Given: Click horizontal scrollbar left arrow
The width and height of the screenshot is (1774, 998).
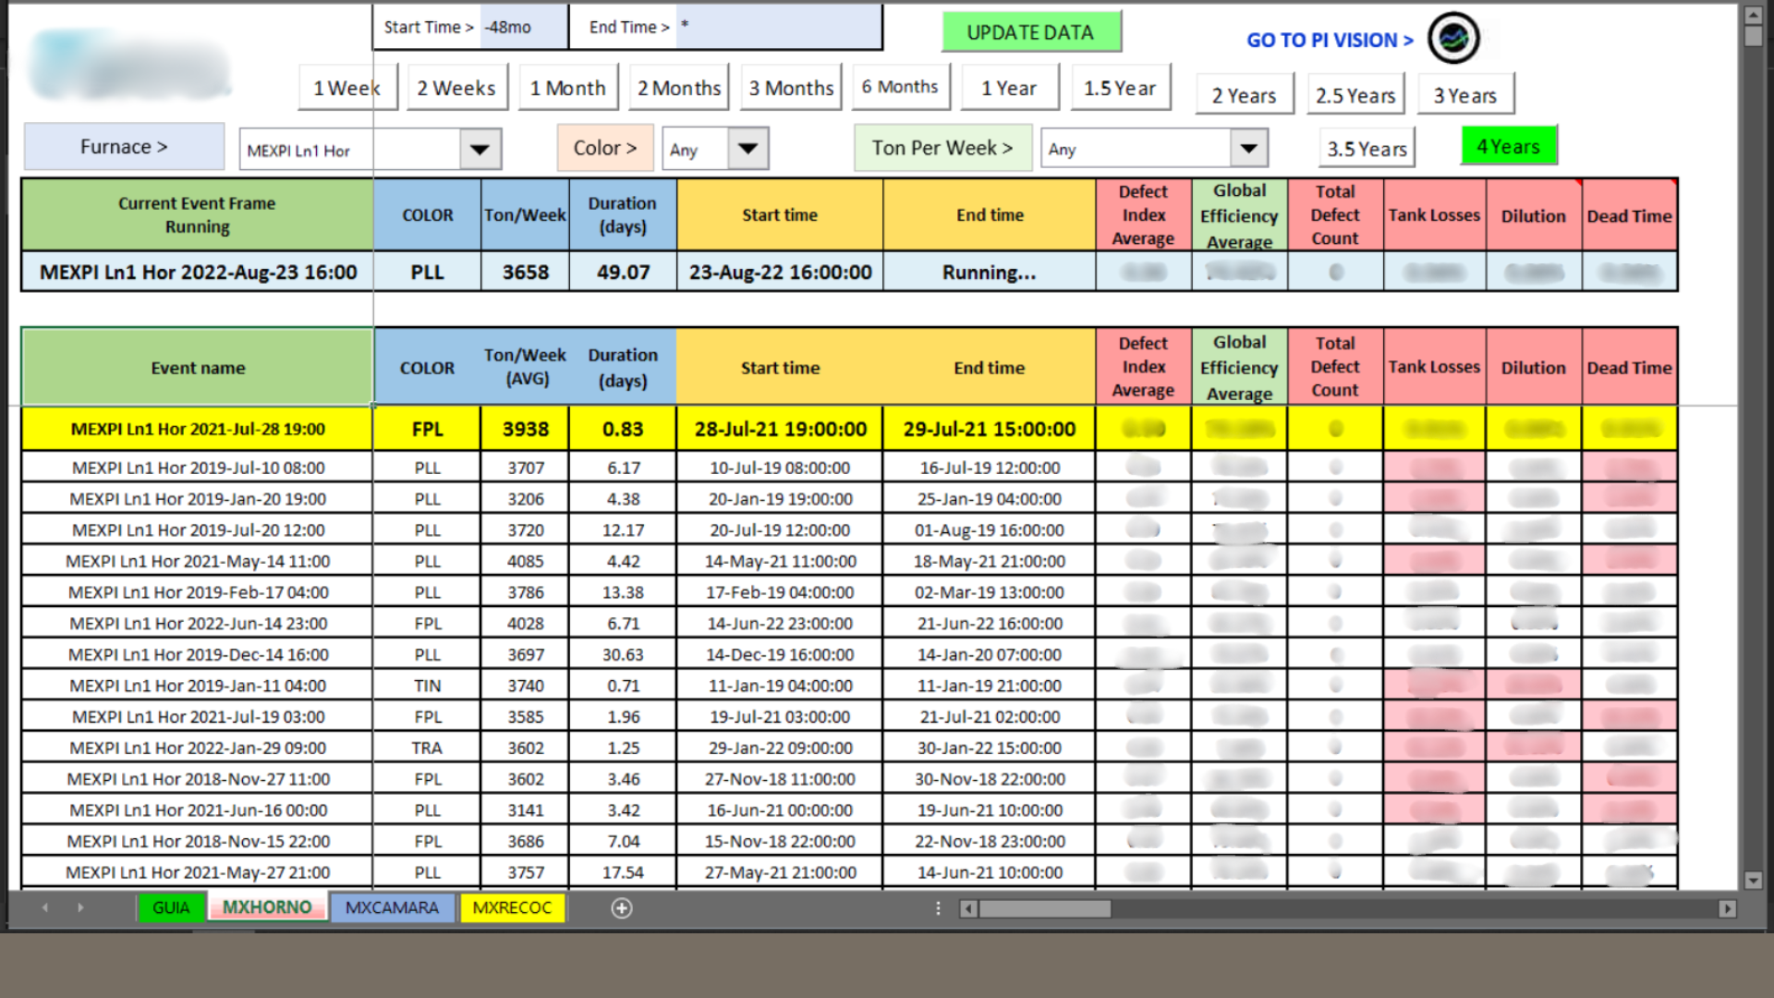Looking at the screenshot, I should (967, 908).
